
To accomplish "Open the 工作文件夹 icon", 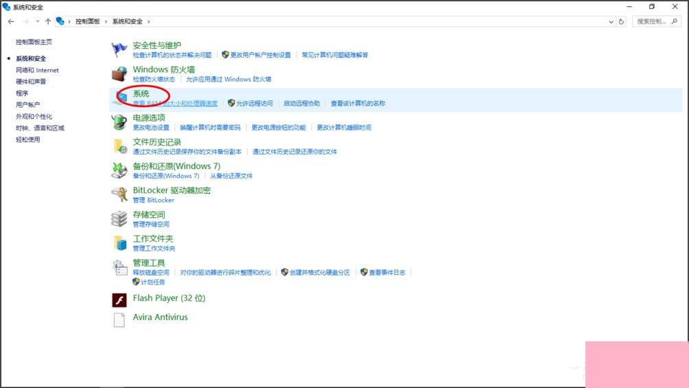I will [x=119, y=243].
